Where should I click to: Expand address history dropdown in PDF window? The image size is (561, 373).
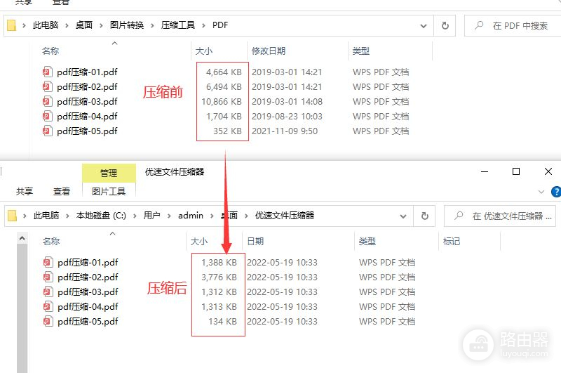tap(424, 26)
